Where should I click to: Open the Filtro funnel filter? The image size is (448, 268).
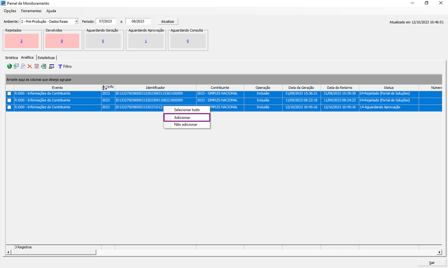64,67
